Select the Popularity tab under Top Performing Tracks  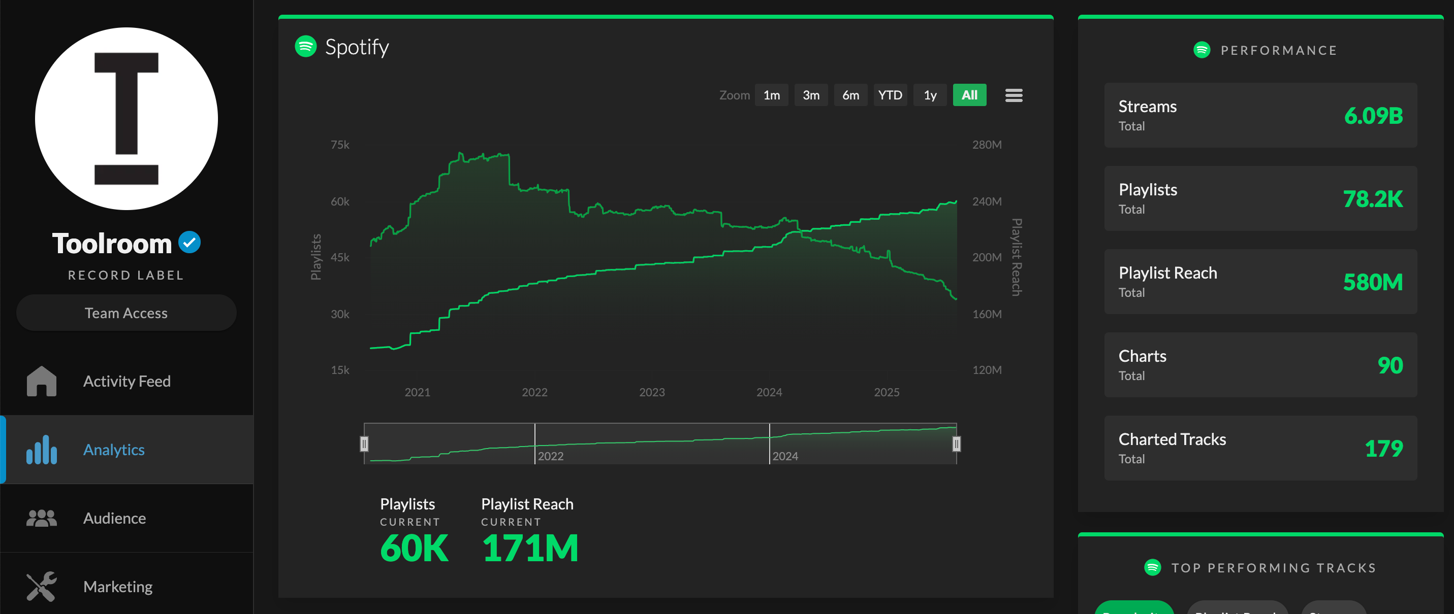tap(1135, 610)
